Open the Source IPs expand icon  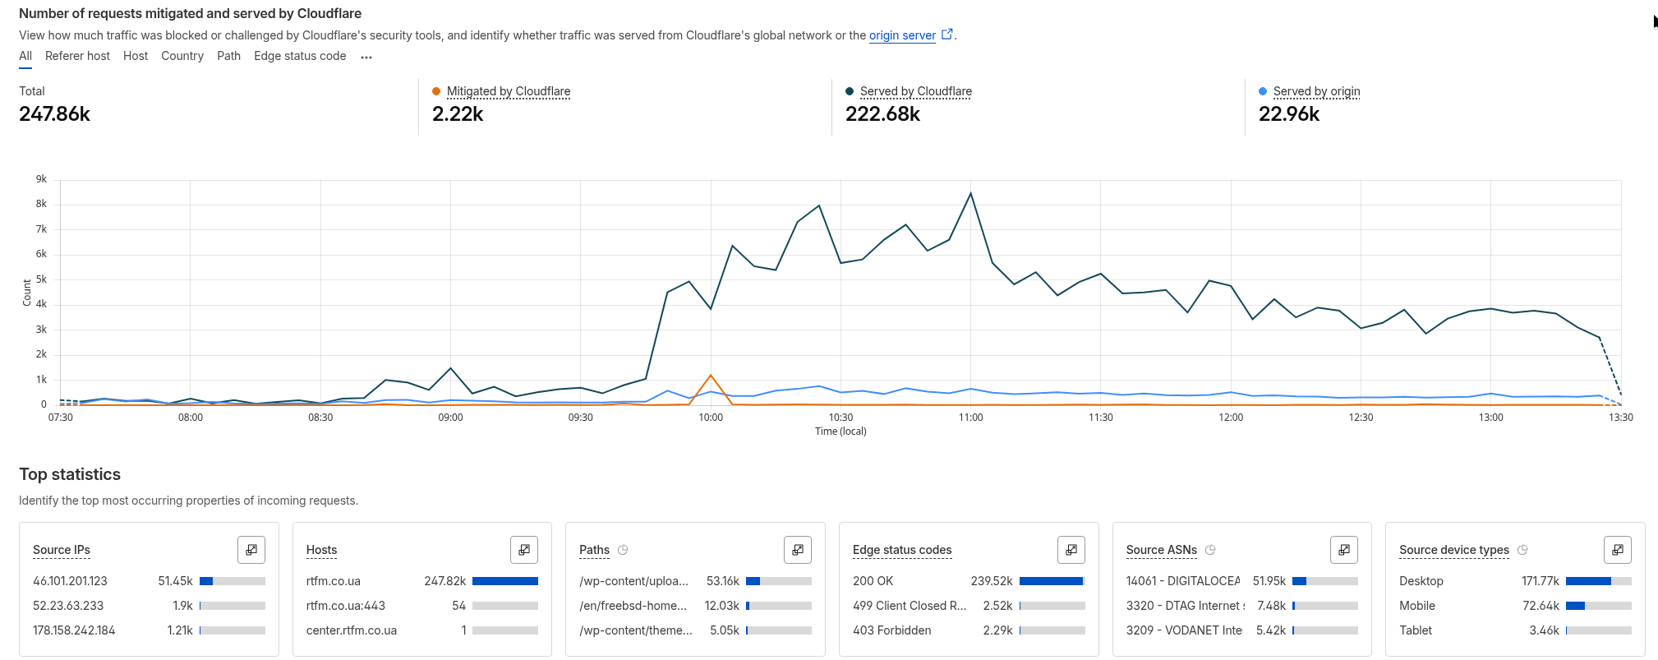251,550
